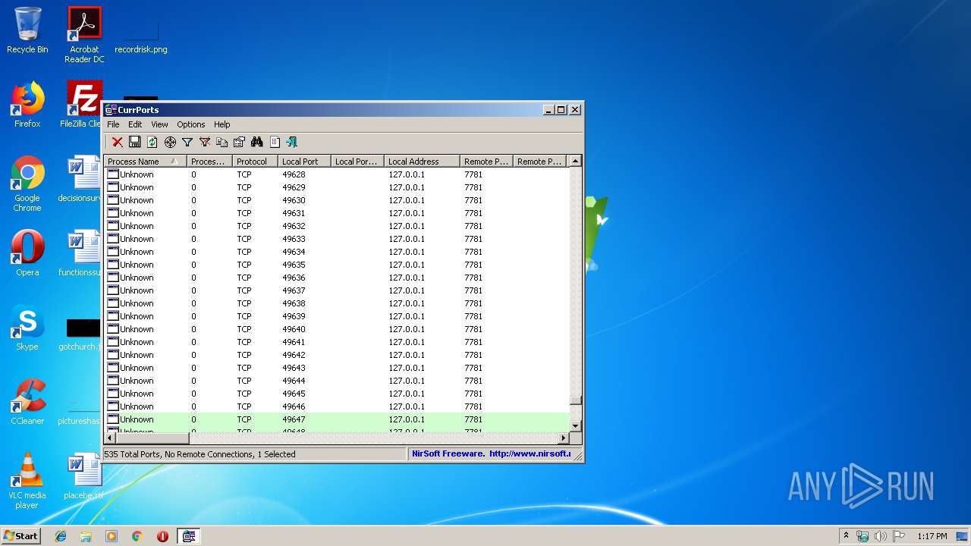
Task: Click the volume speaker tray icon
Action: pos(880,536)
